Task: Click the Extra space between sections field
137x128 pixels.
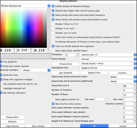Action: (128, 108)
